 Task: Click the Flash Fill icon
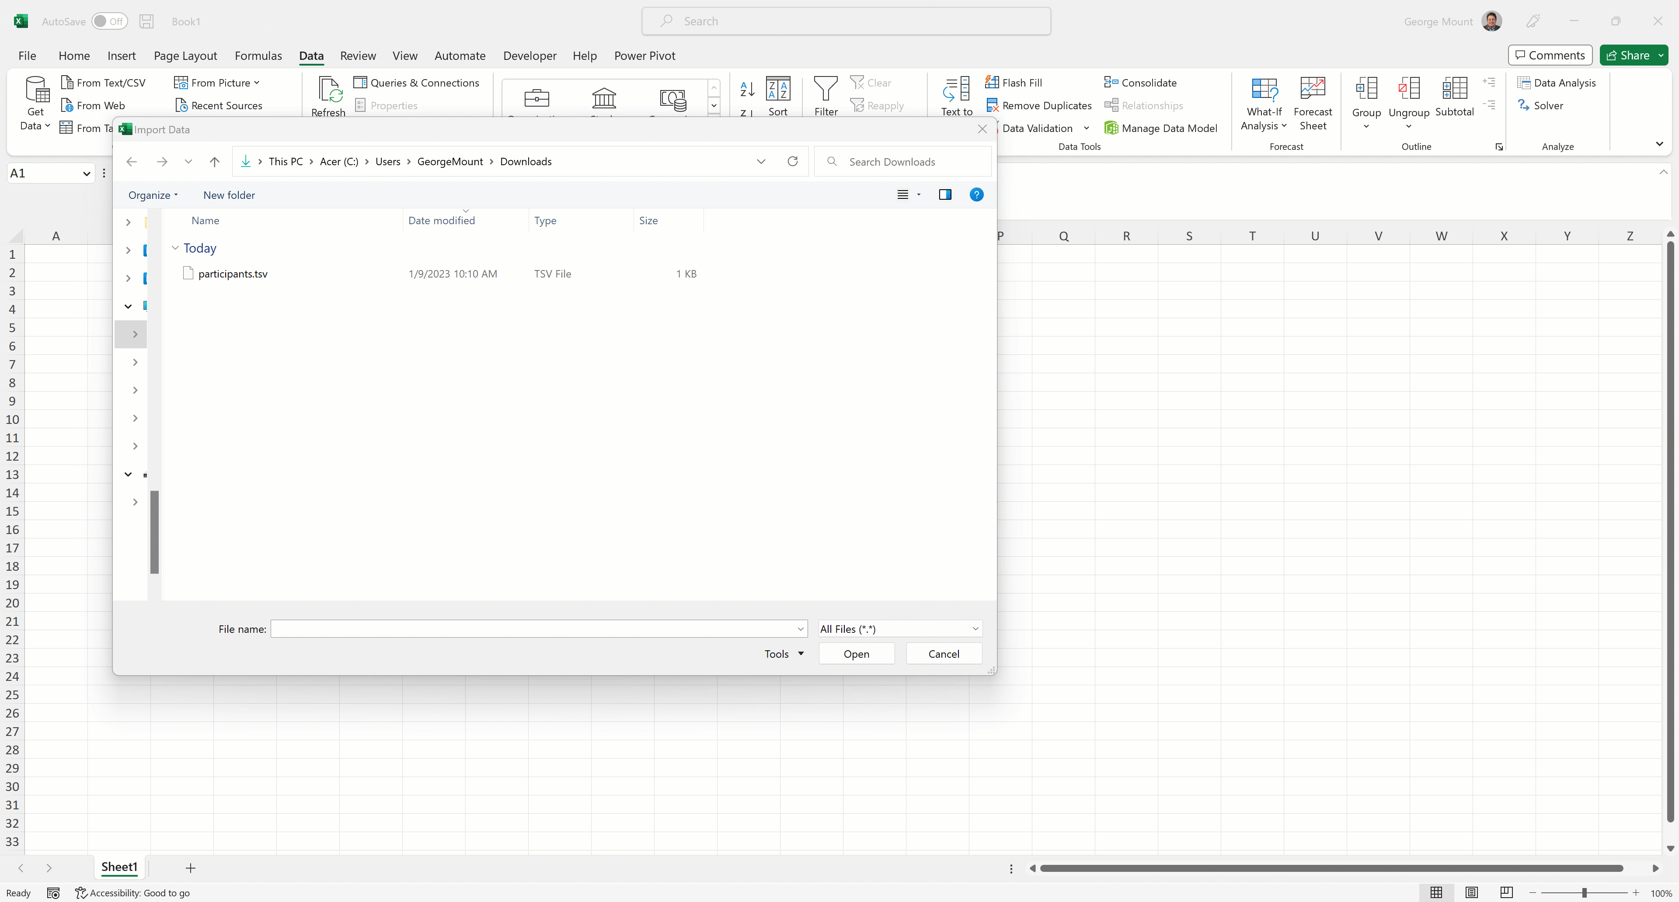991,83
